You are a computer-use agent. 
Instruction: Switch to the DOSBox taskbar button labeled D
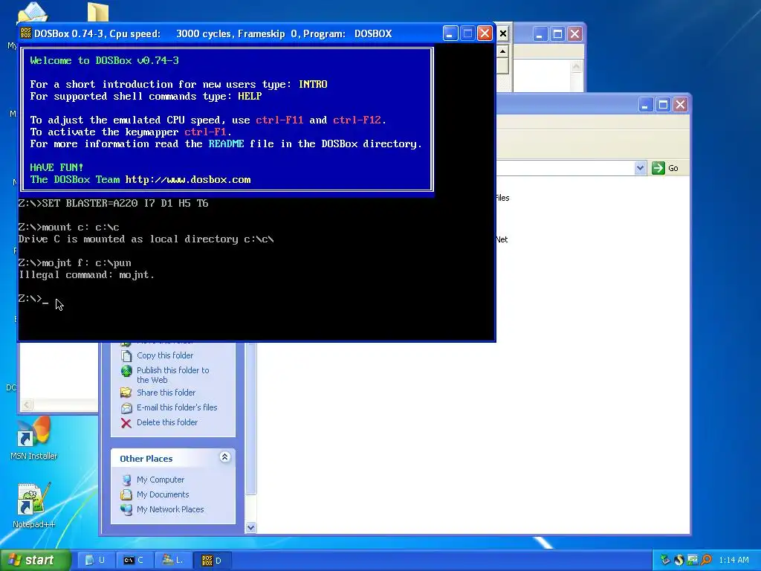coord(212,561)
